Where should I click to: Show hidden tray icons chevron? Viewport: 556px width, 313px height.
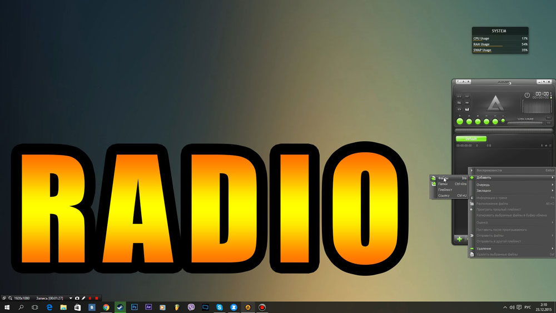point(505,307)
